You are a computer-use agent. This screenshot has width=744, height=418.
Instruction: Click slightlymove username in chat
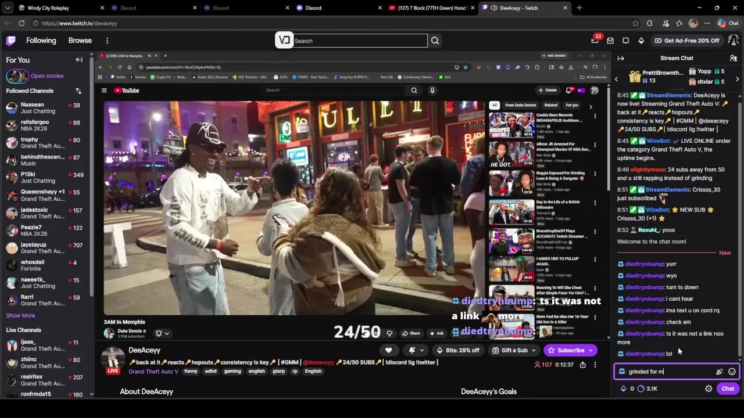648,170
